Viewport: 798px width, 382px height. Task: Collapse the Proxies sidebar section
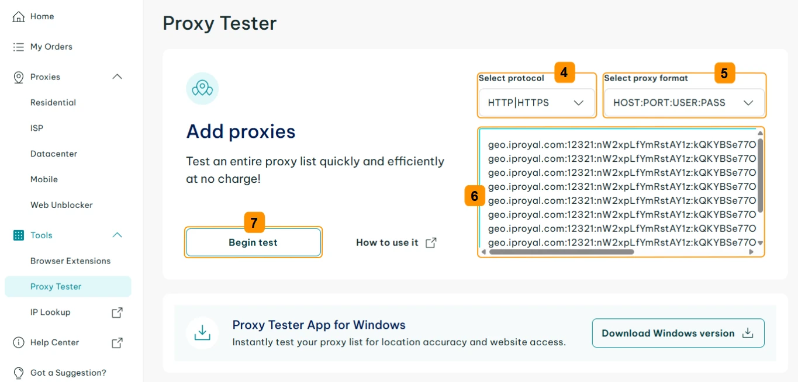[117, 77]
